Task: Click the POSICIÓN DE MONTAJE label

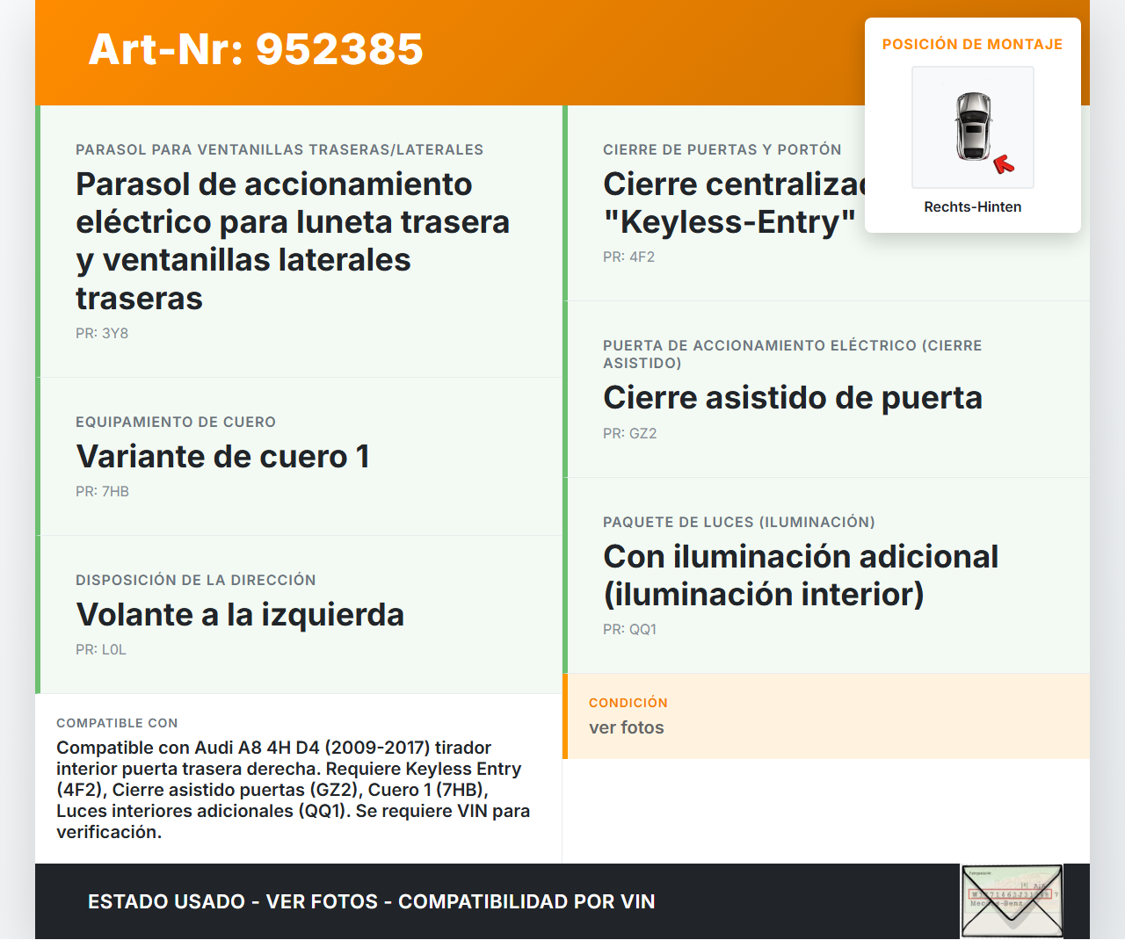Action: [973, 44]
